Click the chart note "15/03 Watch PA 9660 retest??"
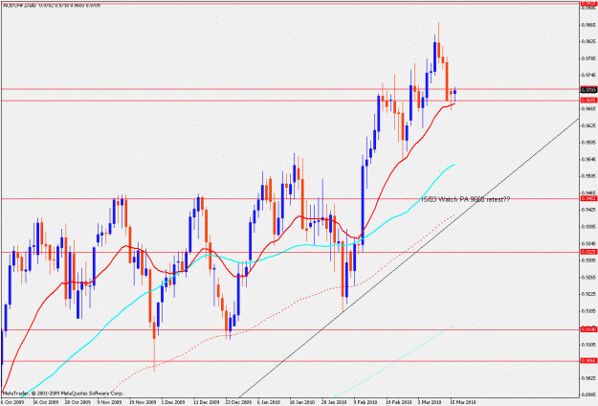The width and height of the screenshot is (598, 406). 465,199
